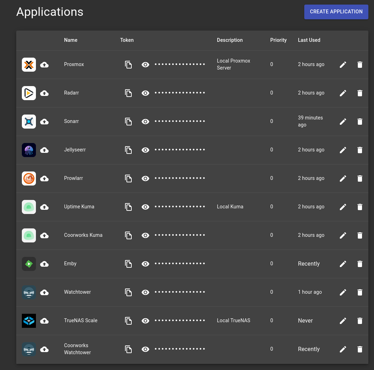Reveal the Watchtower token
Screen dimensions: 374x370
tap(145, 292)
